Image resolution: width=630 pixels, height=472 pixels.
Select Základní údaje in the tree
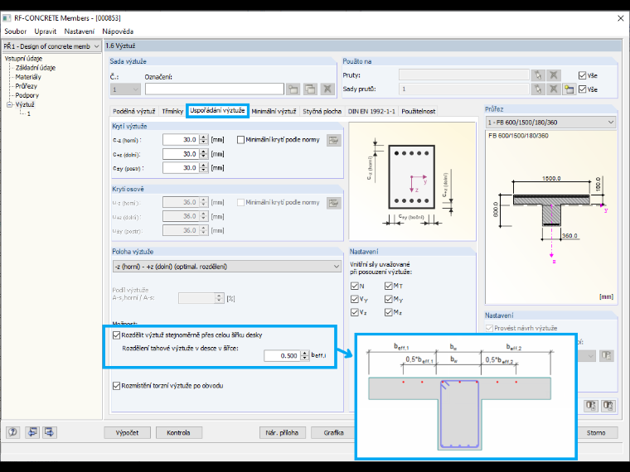click(36, 68)
